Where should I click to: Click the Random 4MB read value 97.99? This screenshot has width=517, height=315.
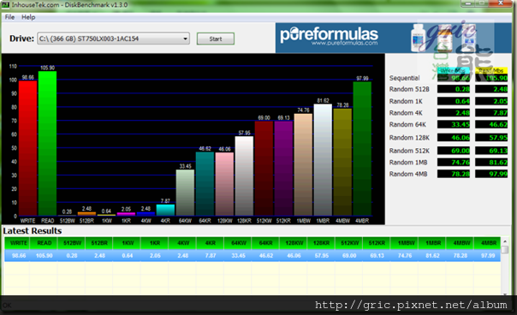[x=491, y=174]
